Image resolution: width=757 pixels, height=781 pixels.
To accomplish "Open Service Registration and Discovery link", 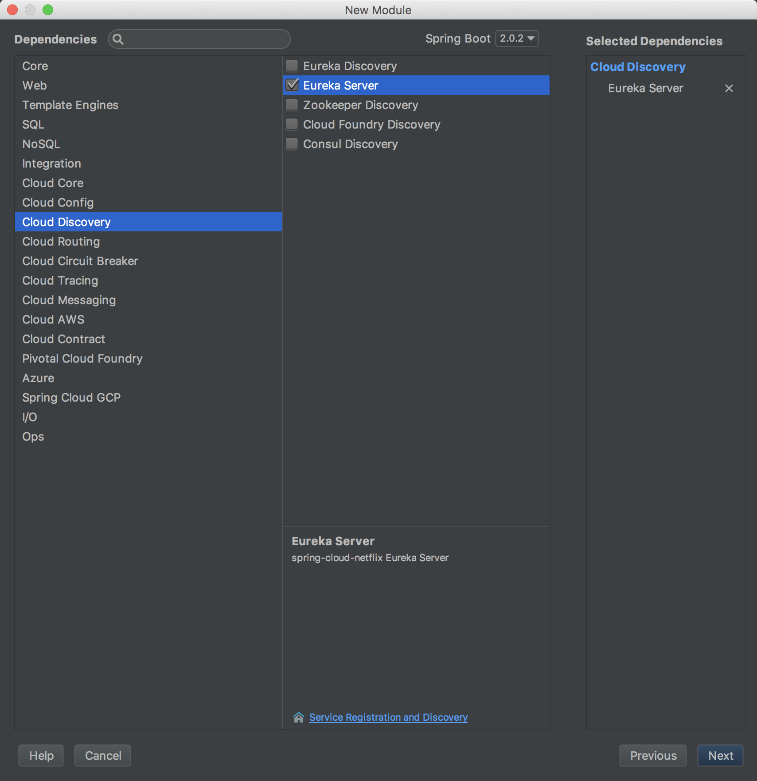I will 388,717.
